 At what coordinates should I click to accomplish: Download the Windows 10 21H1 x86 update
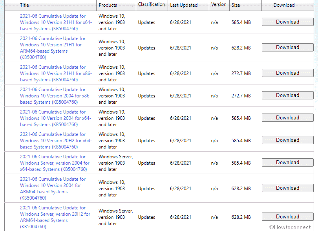coord(287,73)
